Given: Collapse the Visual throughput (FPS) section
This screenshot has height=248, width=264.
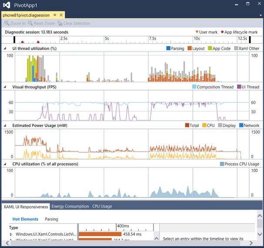Looking at the screenshot, I should point(6,87).
